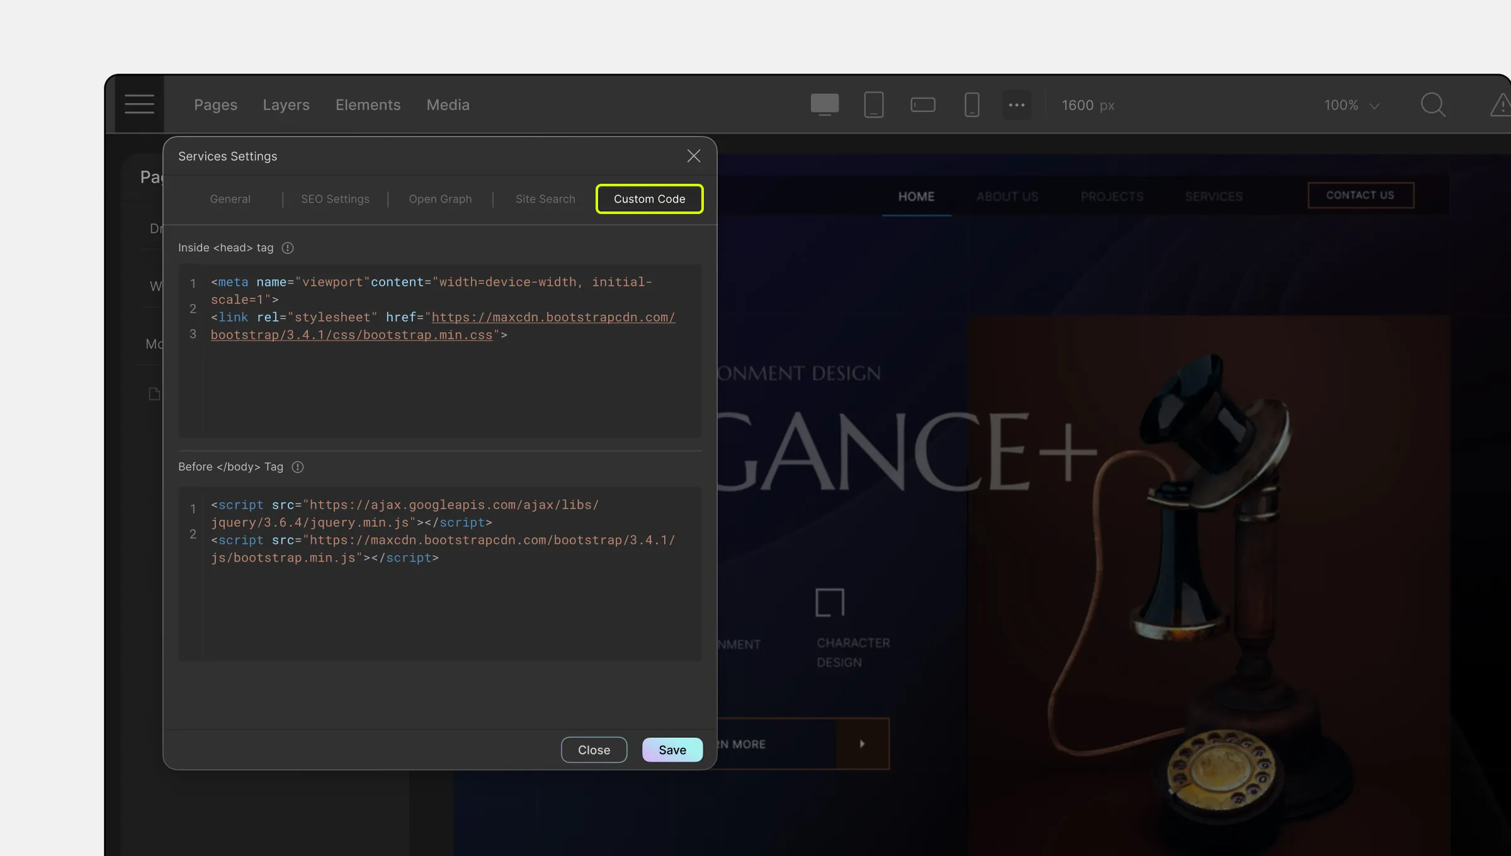Expand the more options menu with ellipsis

[1017, 104]
